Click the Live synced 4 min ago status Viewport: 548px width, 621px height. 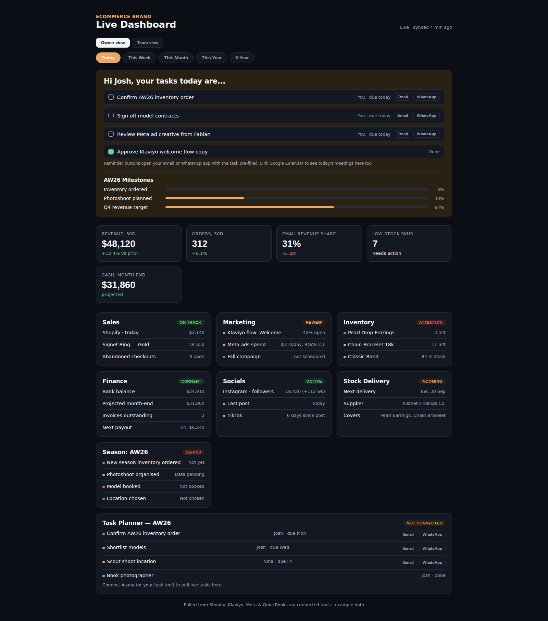[x=426, y=27]
